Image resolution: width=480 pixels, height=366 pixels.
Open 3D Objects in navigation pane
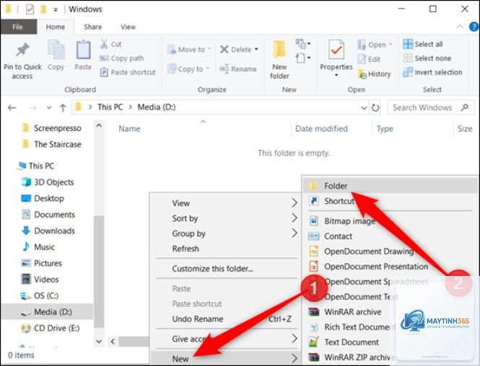coord(48,182)
